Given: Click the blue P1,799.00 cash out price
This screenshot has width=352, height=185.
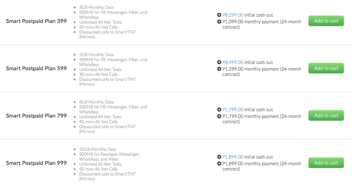Looking at the screenshot, I should click(x=233, y=110).
